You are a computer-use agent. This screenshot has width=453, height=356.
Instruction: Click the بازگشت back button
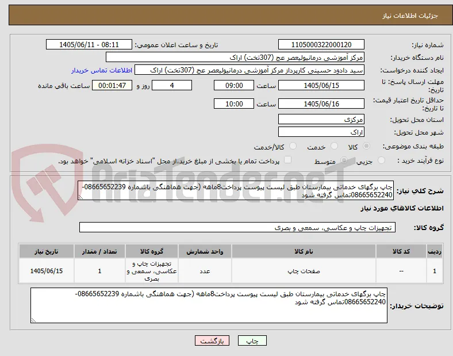tap(212, 340)
